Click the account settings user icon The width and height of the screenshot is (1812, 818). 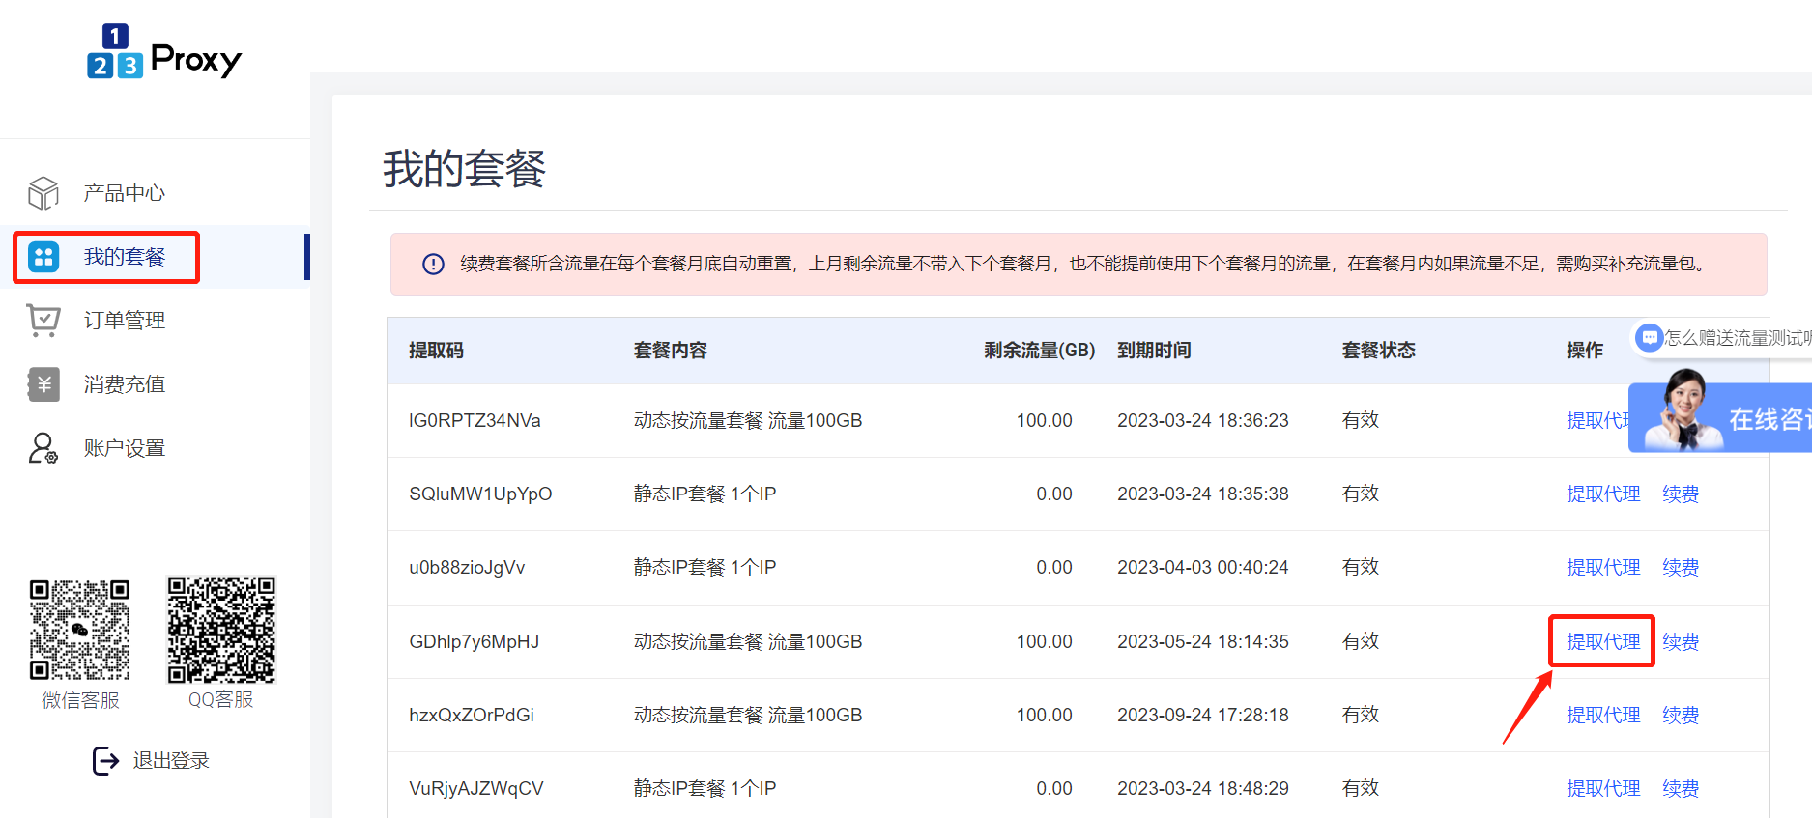pyautogui.click(x=43, y=448)
